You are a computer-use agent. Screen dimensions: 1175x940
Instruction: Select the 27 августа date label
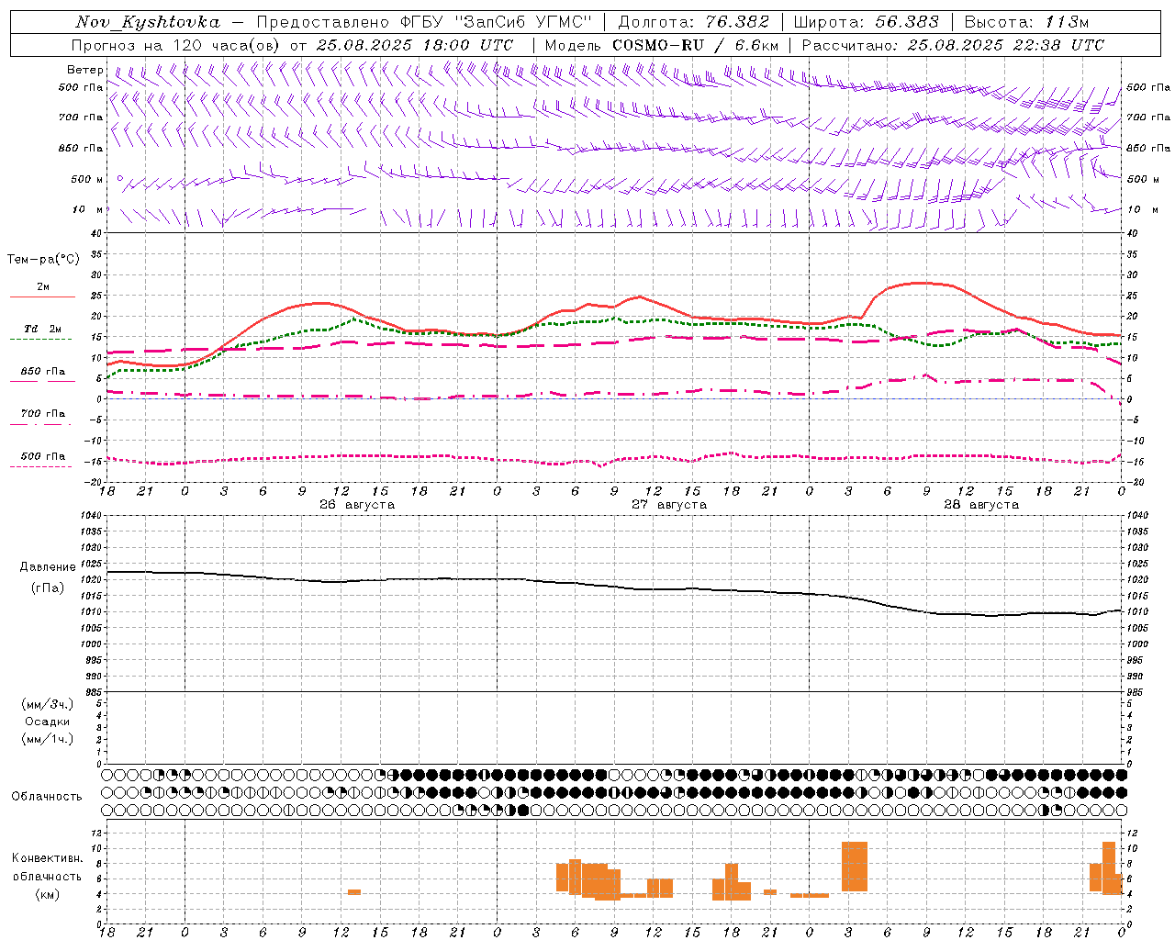pos(669,505)
